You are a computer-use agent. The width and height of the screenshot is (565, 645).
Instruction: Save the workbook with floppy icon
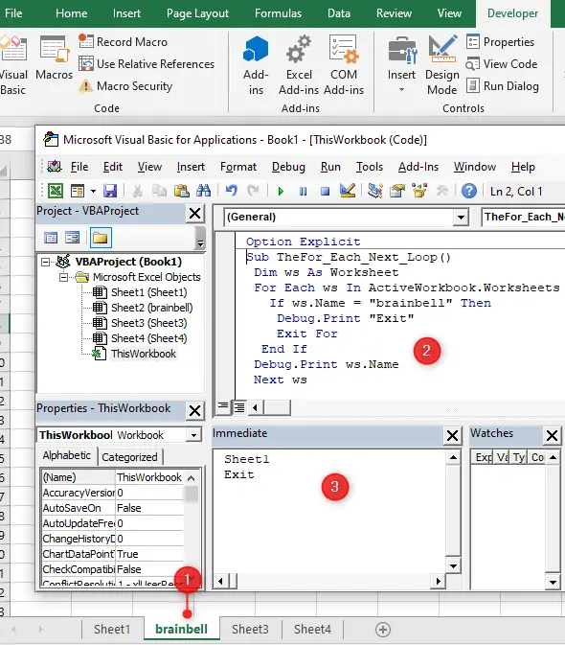coord(110,191)
